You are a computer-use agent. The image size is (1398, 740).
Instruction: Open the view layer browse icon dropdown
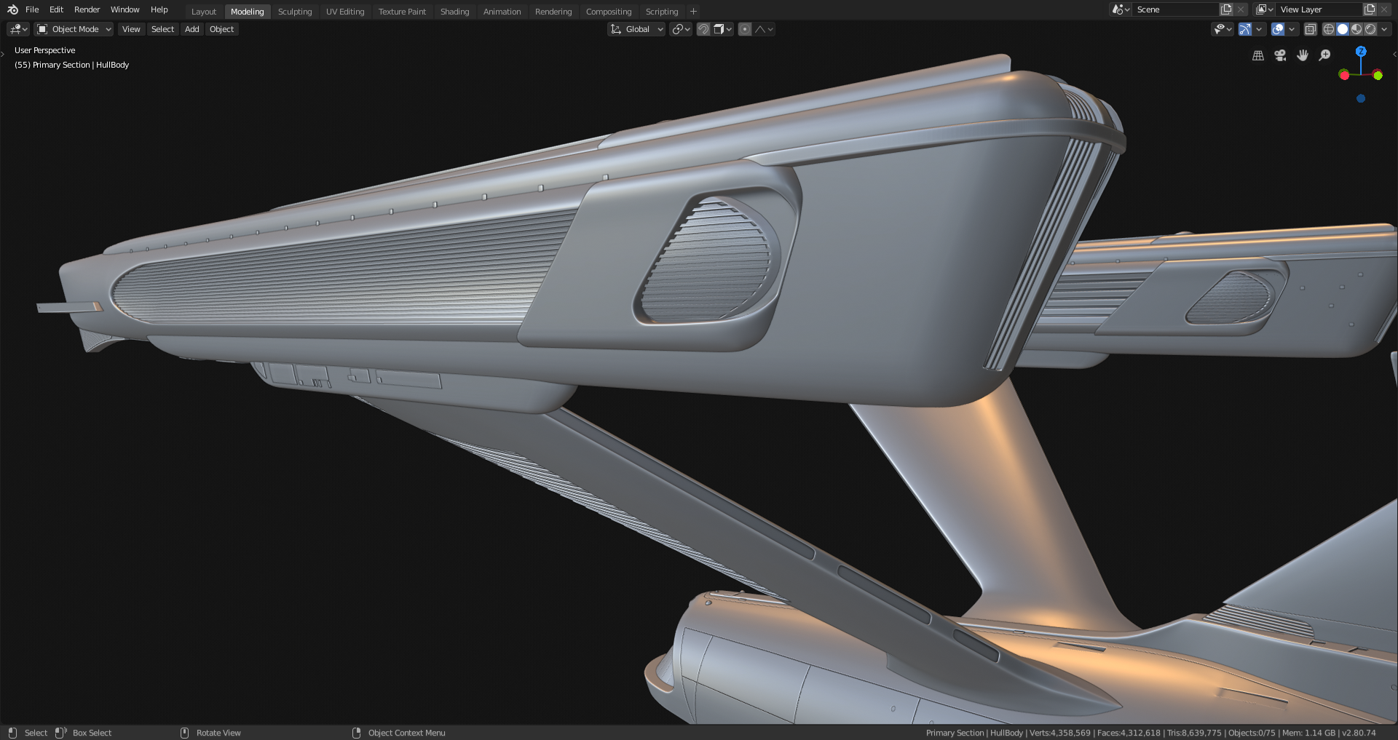[x=1265, y=9]
